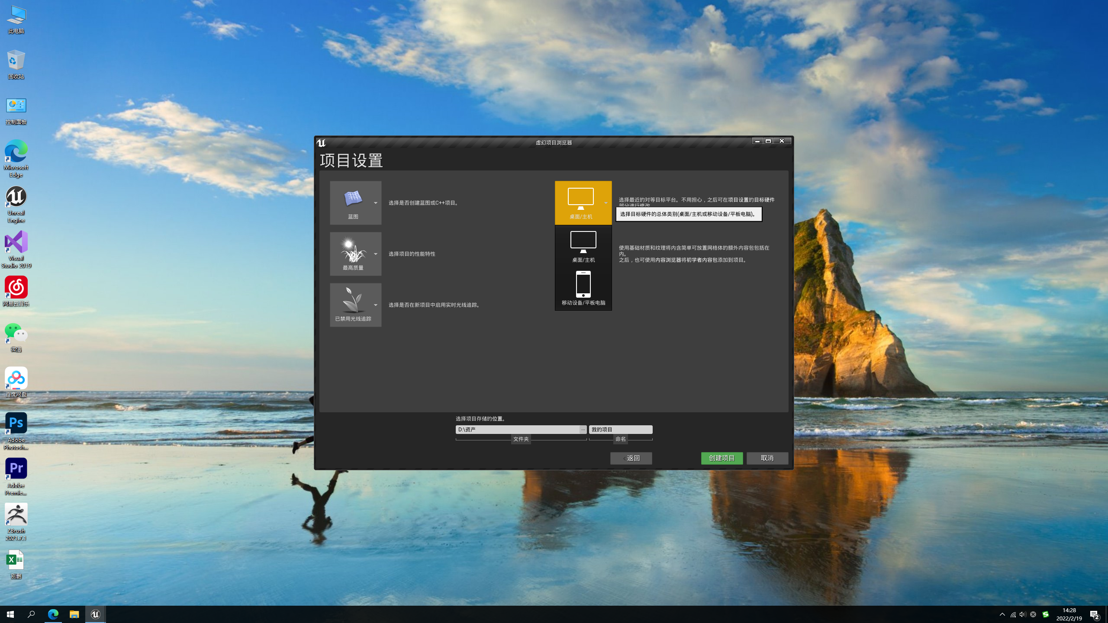Viewport: 1108px width, 623px height.
Task: Select 桌面/主机 option in dropdown list
Action: (x=583, y=247)
